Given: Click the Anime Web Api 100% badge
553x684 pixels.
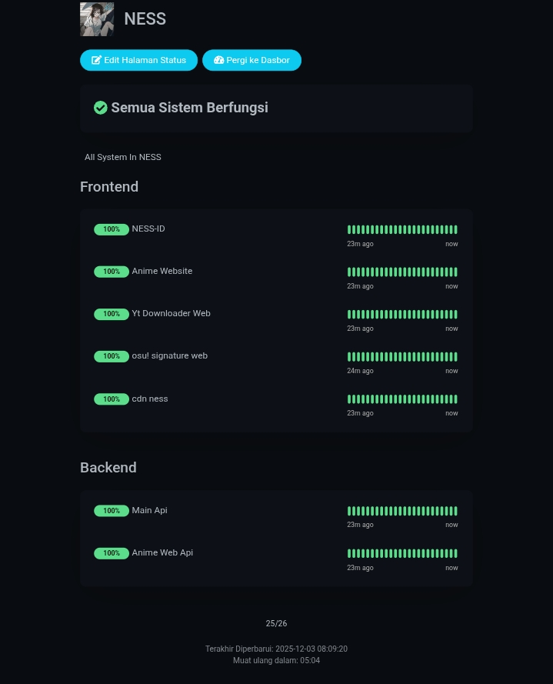Looking at the screenshot, I should coord(112,553).
